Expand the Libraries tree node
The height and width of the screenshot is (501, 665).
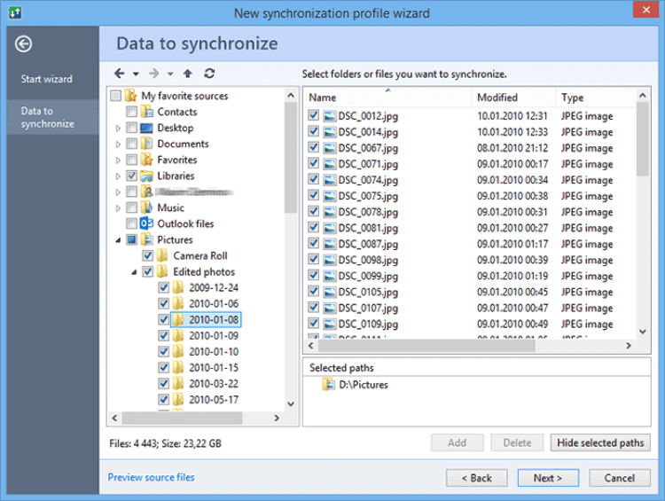[x=118, y=176]
